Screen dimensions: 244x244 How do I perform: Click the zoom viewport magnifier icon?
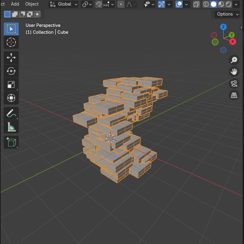[x=234, y=60]
